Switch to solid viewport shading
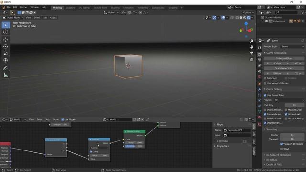306x172 pixels. [x=241, y=18]
